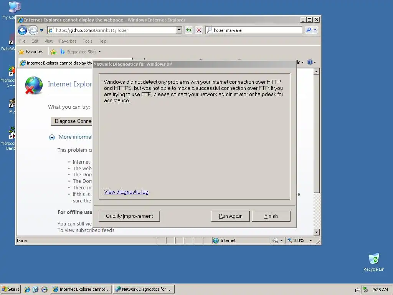The width and height of the screenshot is (393, 295).
Task: Open the Tools menu
Action: (88, 41)
